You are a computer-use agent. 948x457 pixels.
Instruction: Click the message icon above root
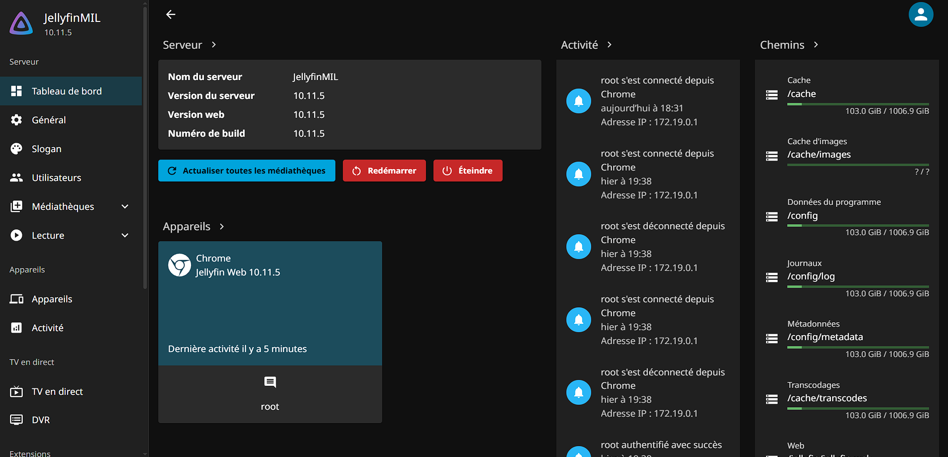(270, 382)
